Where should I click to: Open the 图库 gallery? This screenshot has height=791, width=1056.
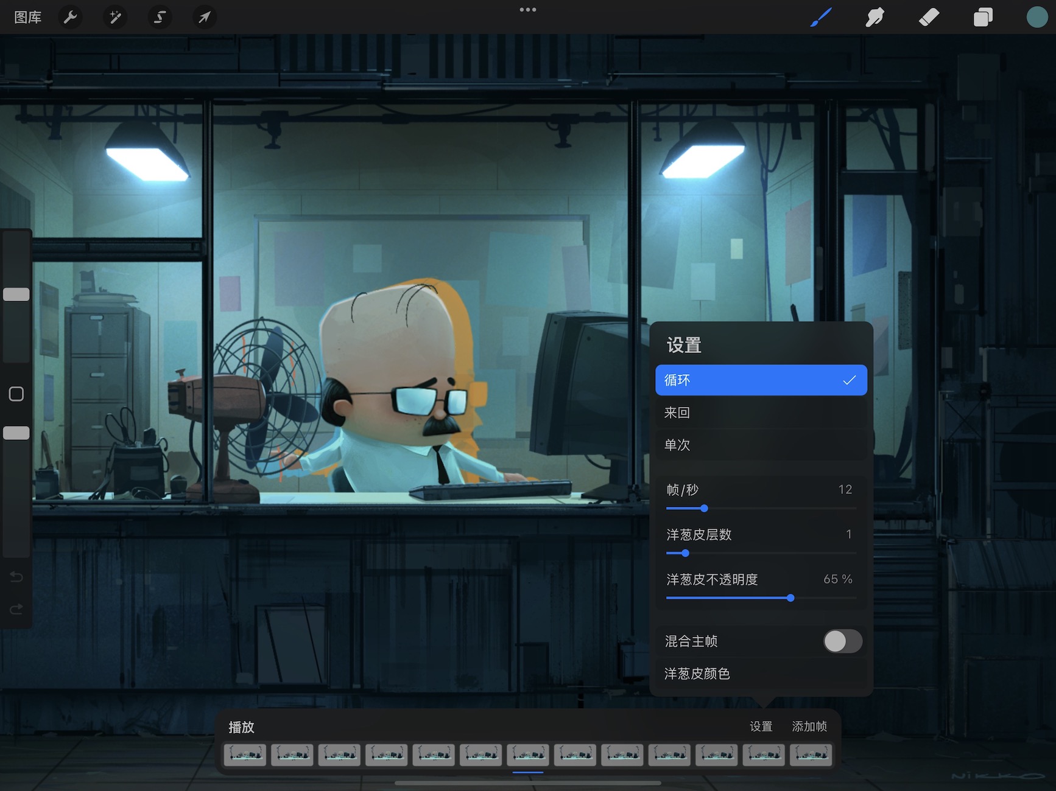coord(28,17)
